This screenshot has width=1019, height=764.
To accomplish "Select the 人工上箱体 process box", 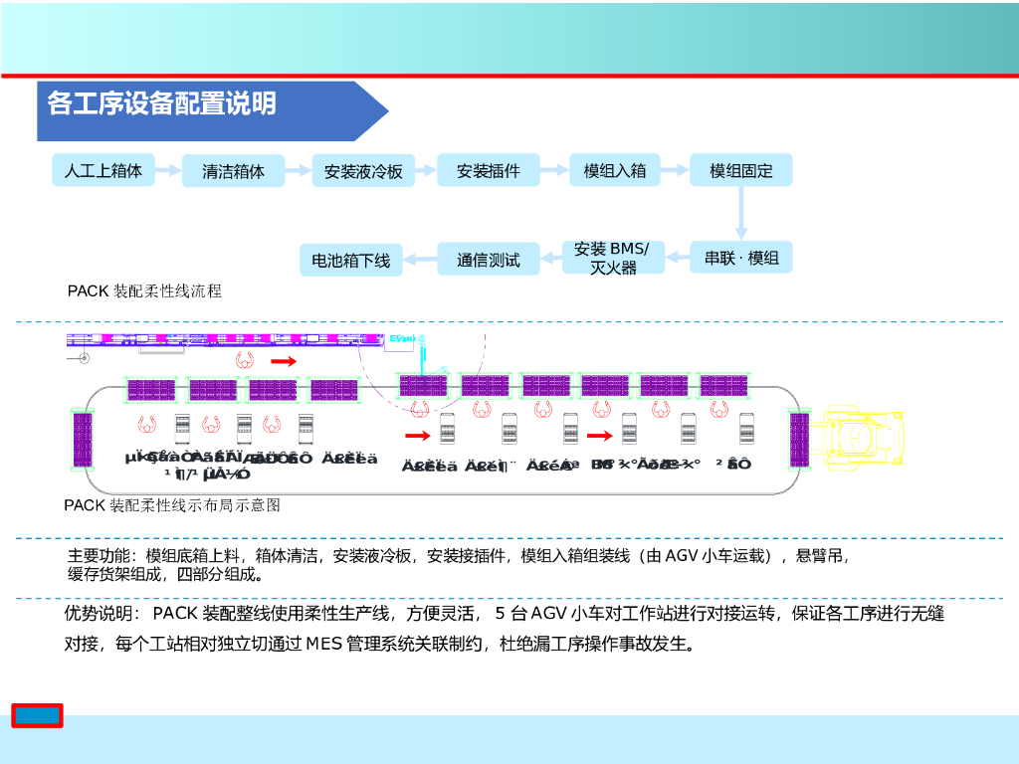I will click(x=103, y=170).
